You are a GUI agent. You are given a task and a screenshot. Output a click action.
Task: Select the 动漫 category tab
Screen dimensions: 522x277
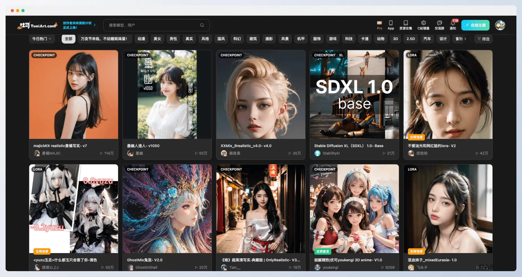click(141, 39)
